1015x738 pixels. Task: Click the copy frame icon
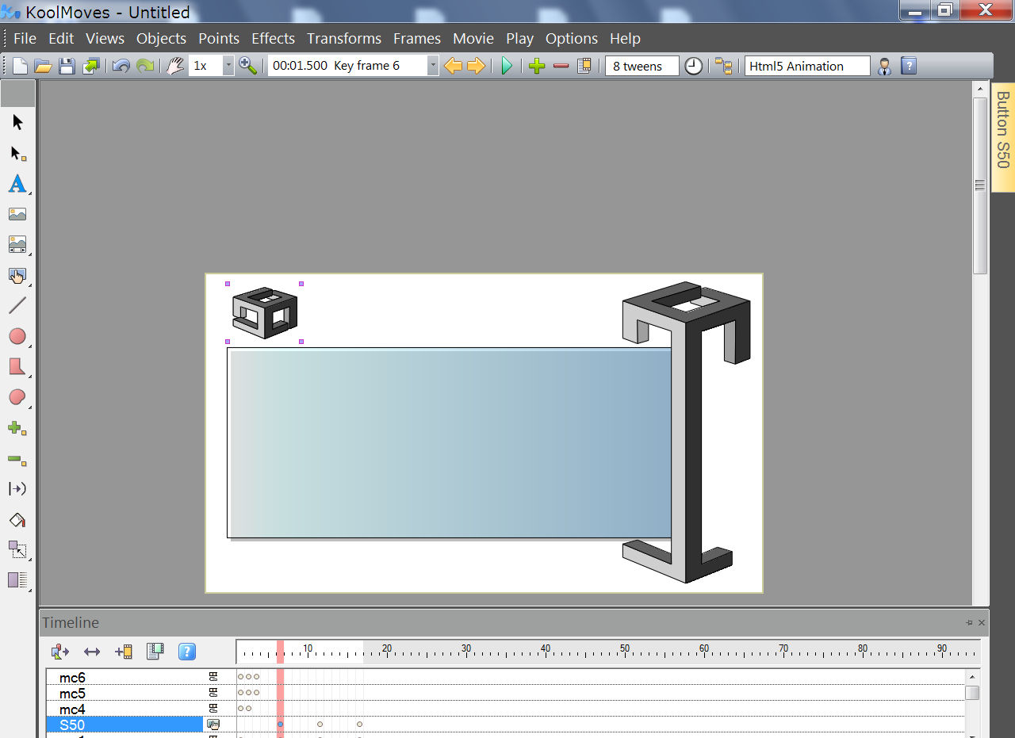point(584,67)
